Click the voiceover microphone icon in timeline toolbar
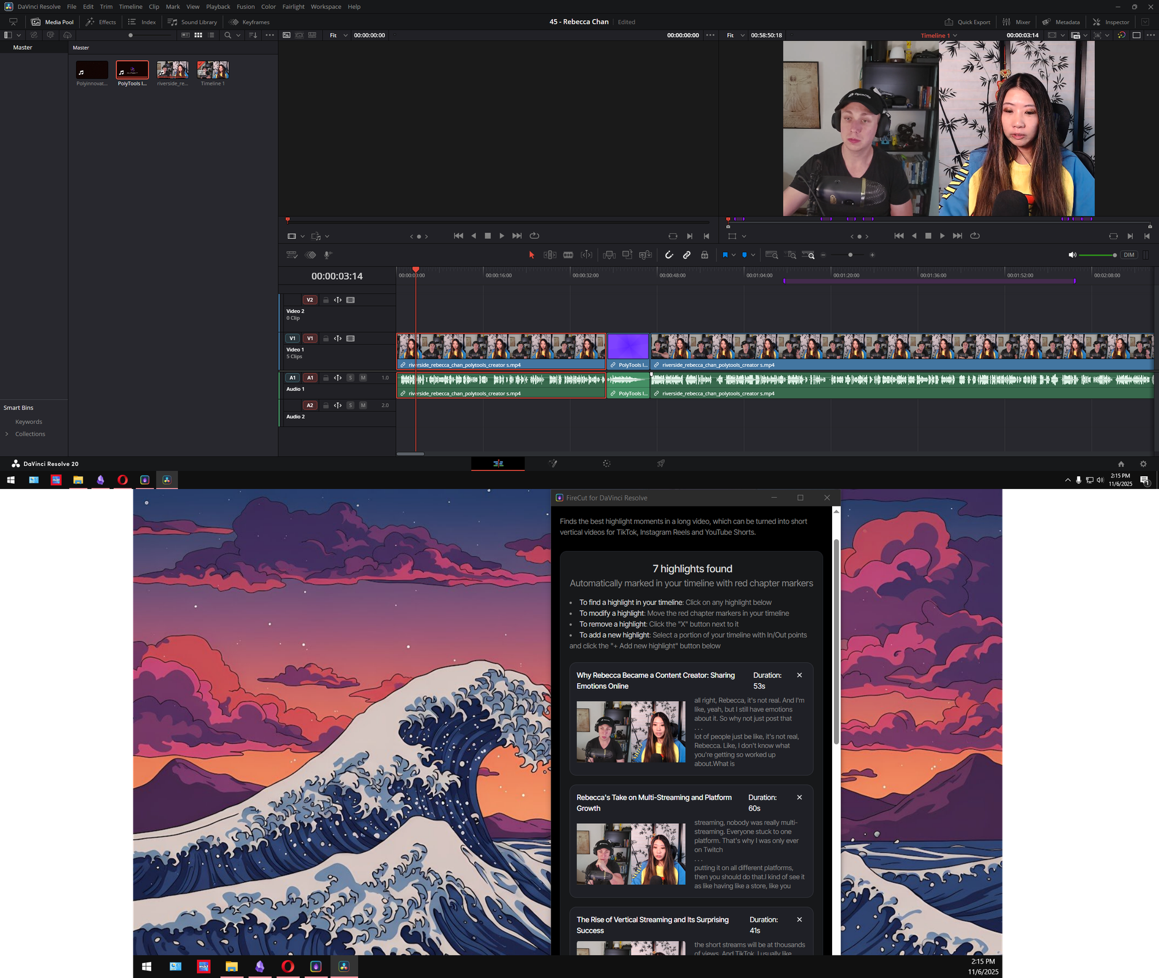This screenshot has height=978, width=1159. coord(328,255)
